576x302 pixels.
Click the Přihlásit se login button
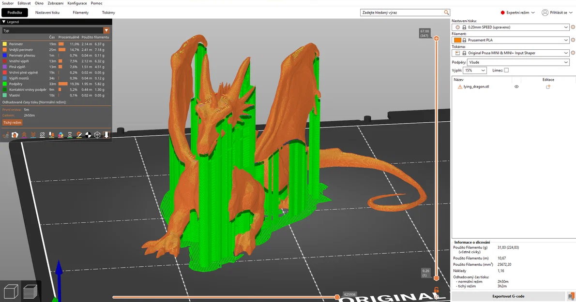point(555,13)
